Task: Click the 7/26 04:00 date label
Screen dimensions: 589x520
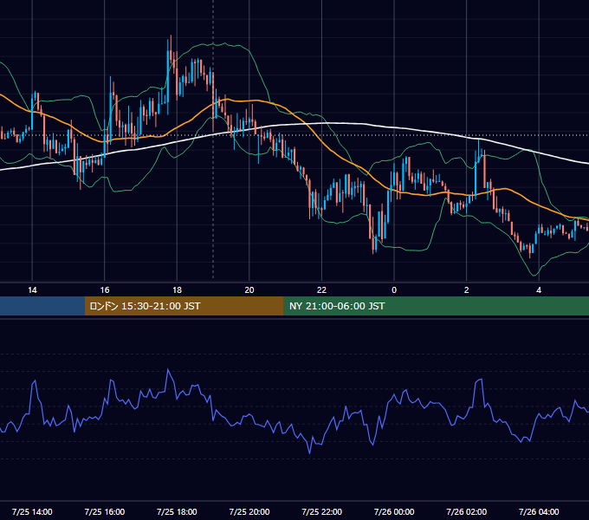Action: pos(539,511)
